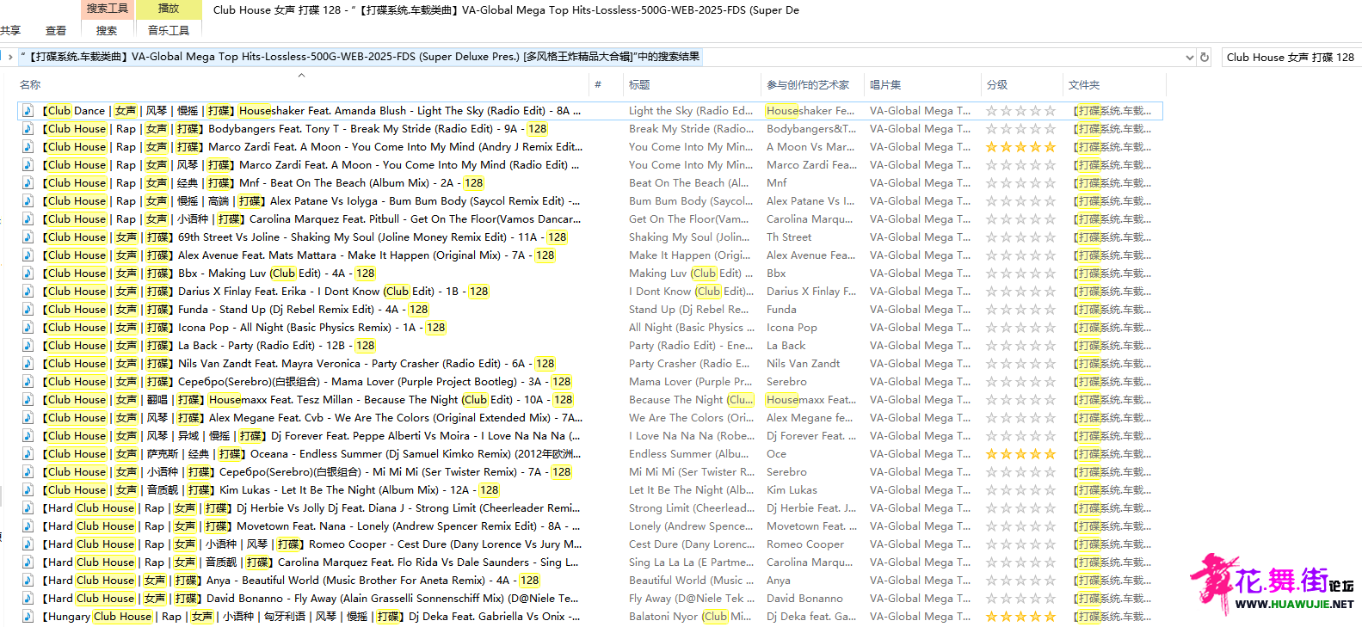Click file icon of Alex Patane Bum Bum Body

coord(28,201)
